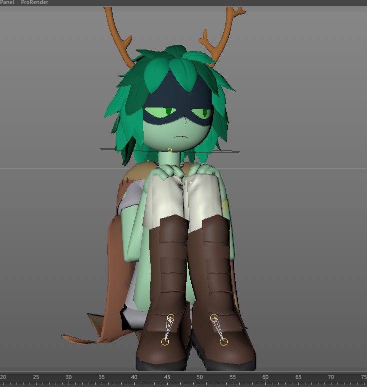Select the flat ellipse control curve at the neck
367x387 pixels.
pos(170,150)
